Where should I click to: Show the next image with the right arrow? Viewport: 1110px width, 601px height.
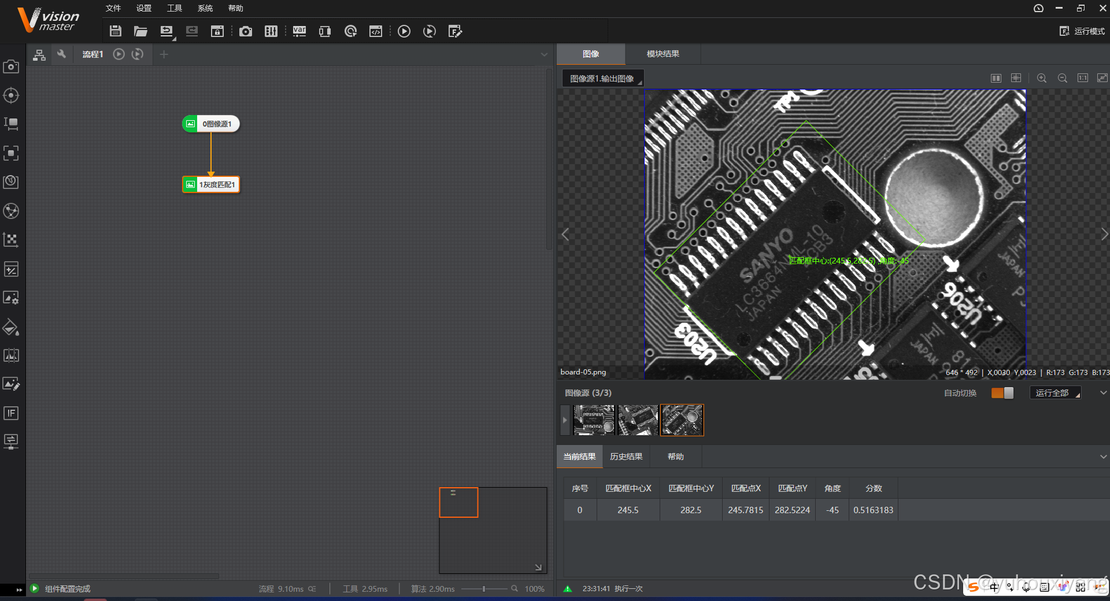[x=1104, y=234]
